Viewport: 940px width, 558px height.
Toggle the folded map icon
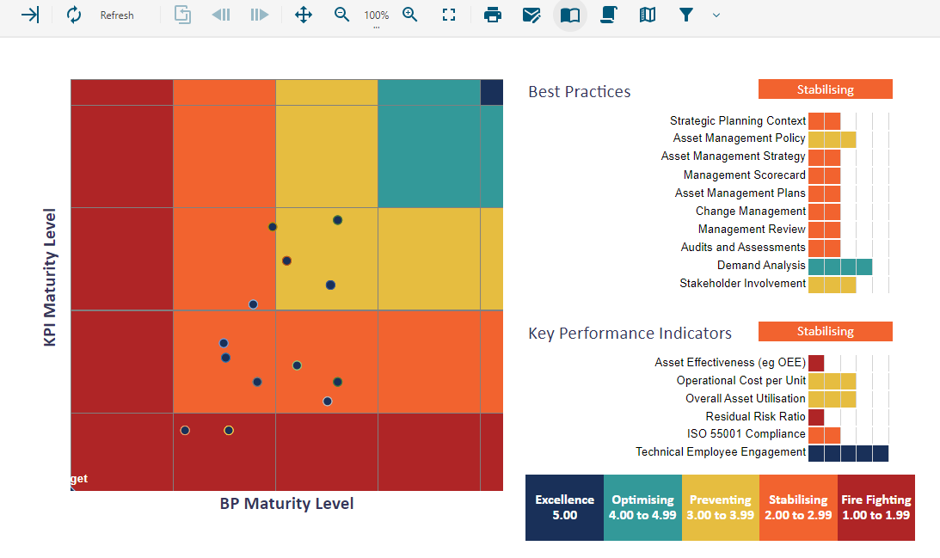[648, 15]
